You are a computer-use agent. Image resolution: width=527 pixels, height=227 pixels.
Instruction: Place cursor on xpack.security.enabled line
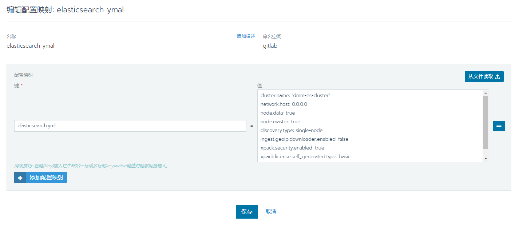pyautogui.click(x=292, y=148)
